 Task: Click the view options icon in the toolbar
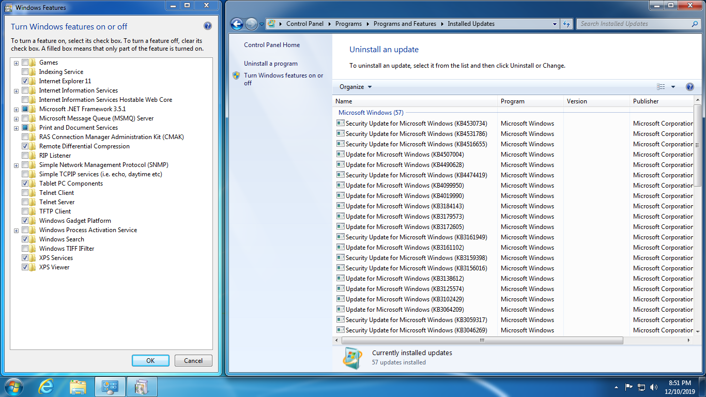[661, 87]
